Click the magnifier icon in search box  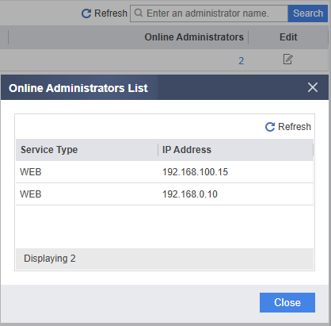139,13
